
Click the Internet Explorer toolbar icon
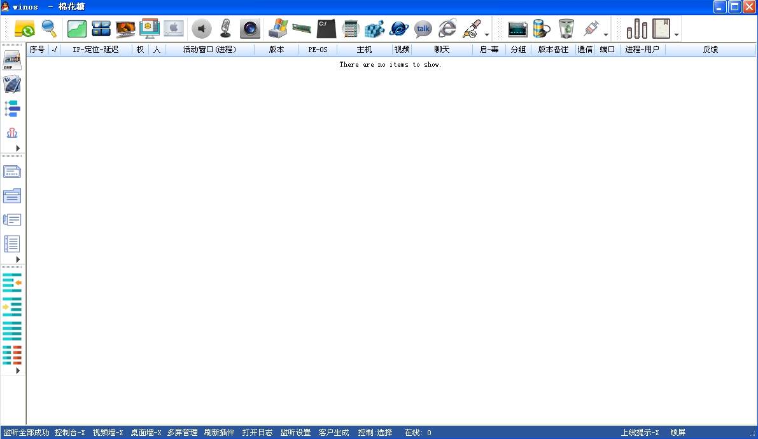click(x=447, y=29)
